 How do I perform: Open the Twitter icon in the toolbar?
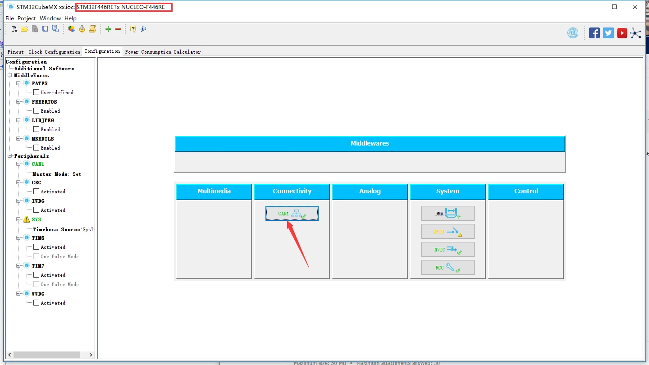(x=608, y=33)
